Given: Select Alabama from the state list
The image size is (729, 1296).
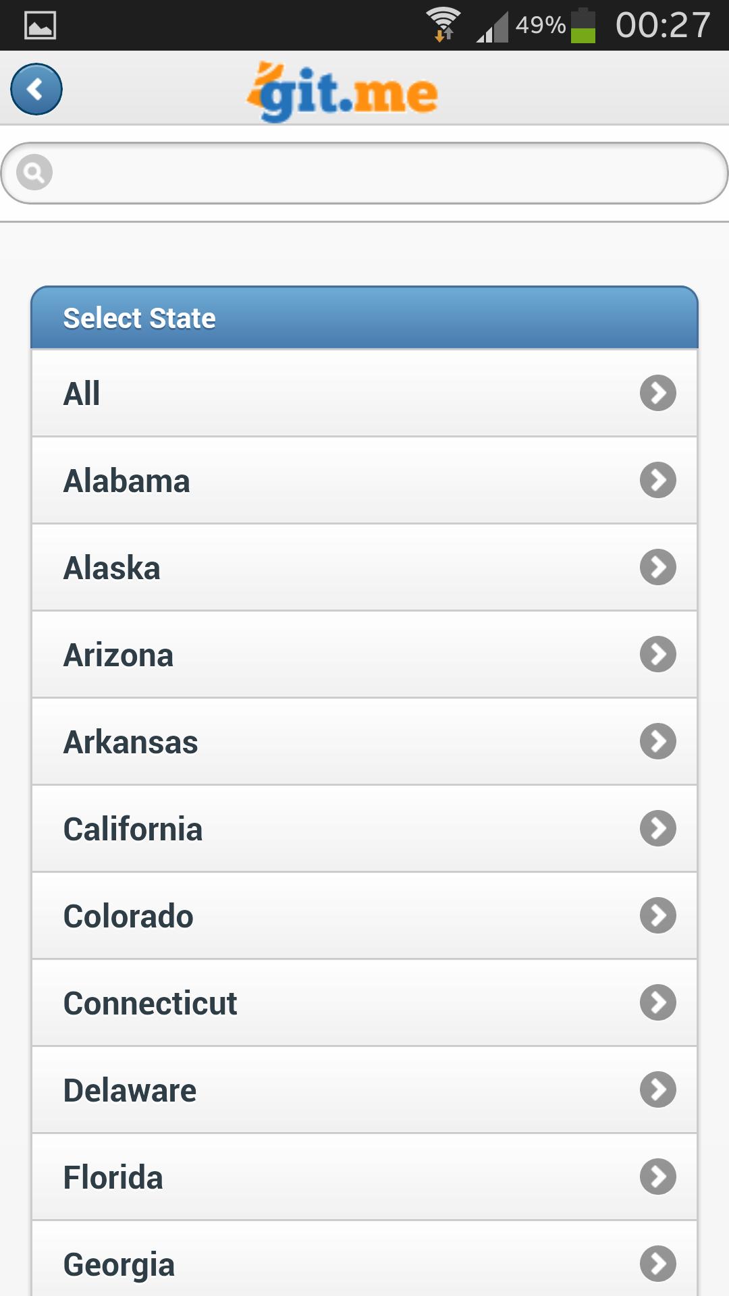Looking at the screenshot, I should click(364, 481).
